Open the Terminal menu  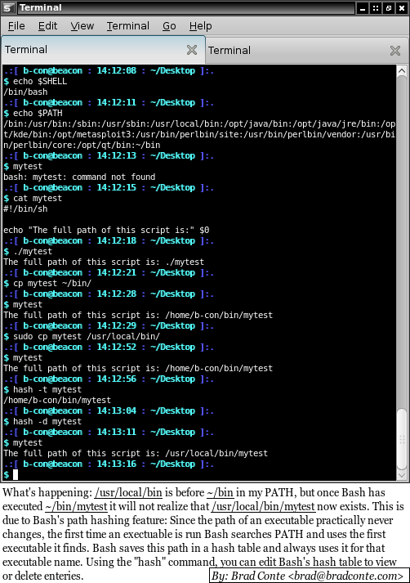pyautogui.click(x=127, y=26)
